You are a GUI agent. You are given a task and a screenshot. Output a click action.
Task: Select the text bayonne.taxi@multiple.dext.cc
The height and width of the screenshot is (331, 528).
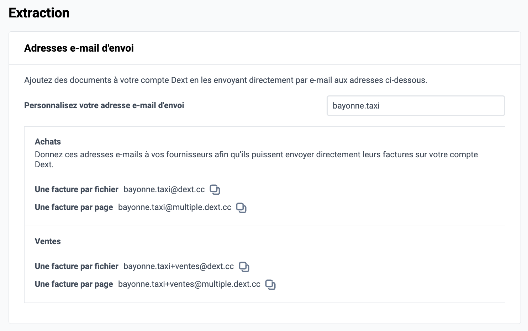click(175, 207)
